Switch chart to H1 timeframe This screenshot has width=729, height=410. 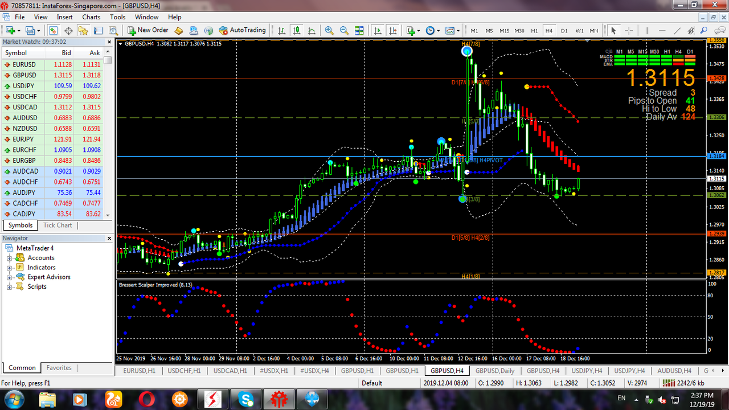[x=534, y=30]
